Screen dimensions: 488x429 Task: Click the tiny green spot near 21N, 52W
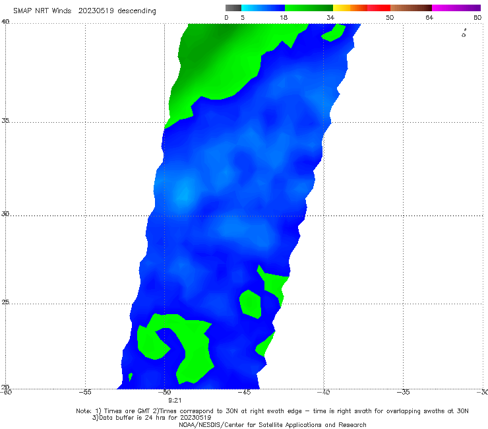point(131,377)
